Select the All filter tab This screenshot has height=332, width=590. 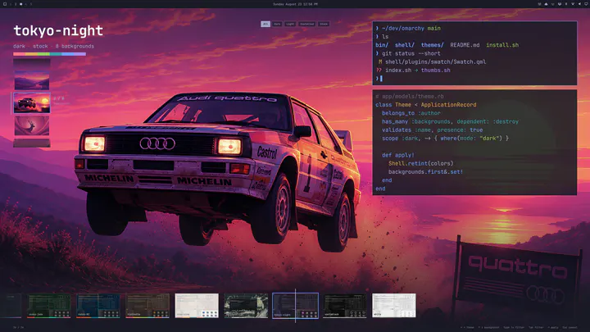pos(265,24)
